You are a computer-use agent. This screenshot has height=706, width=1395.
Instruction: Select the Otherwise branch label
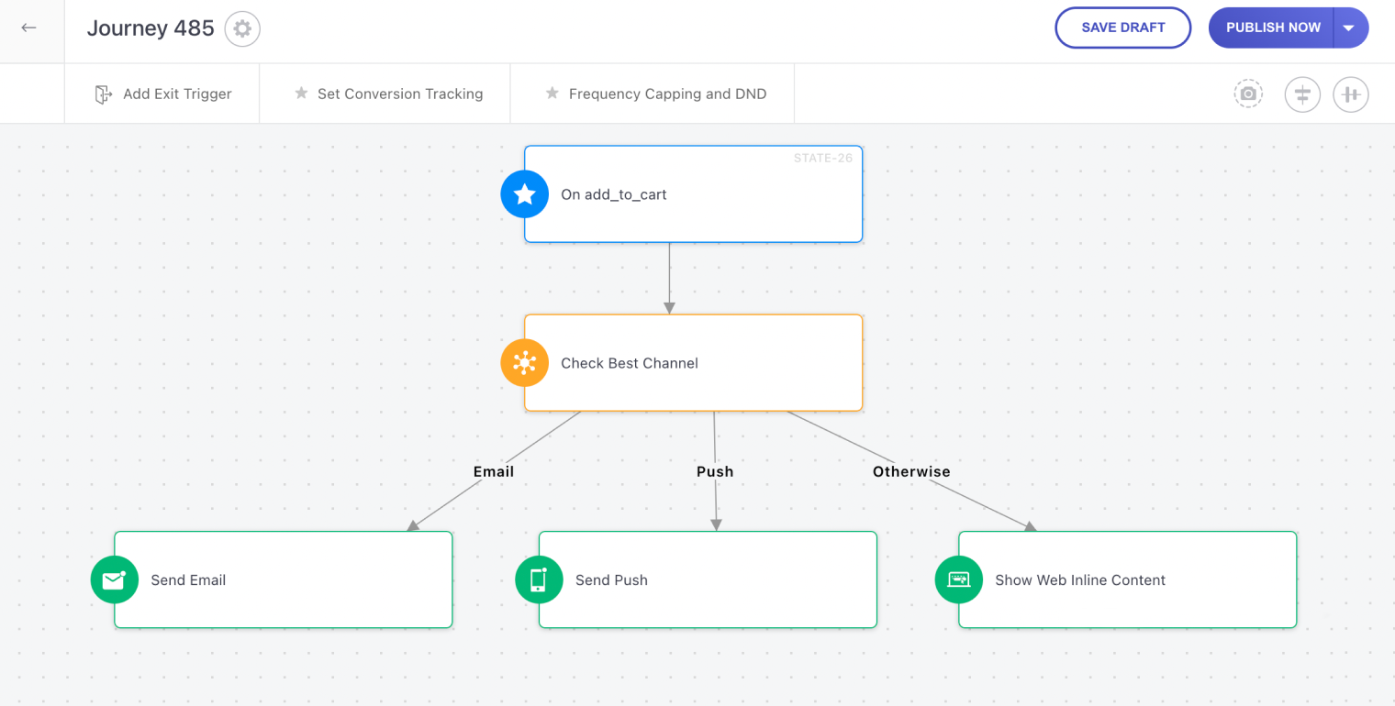911,471
